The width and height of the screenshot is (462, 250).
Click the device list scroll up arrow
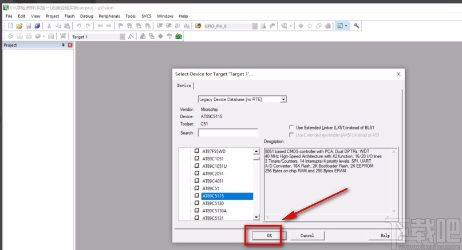256,151
